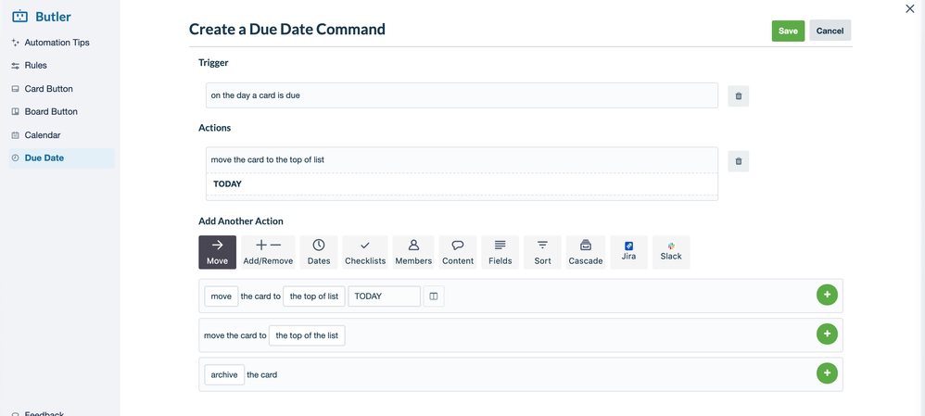Select the Due Date sidebar item
Viewport: 925px width, 416px height.
[61, 158]
